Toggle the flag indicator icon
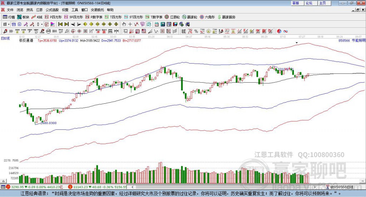The image size is (366, 197). (53, 24)
